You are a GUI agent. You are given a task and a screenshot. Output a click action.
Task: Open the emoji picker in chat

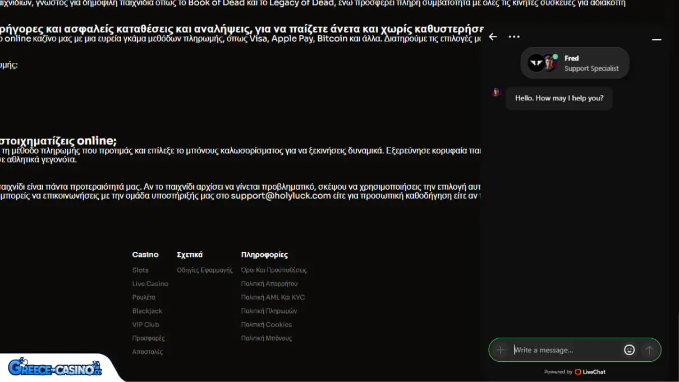click(629, 350)
